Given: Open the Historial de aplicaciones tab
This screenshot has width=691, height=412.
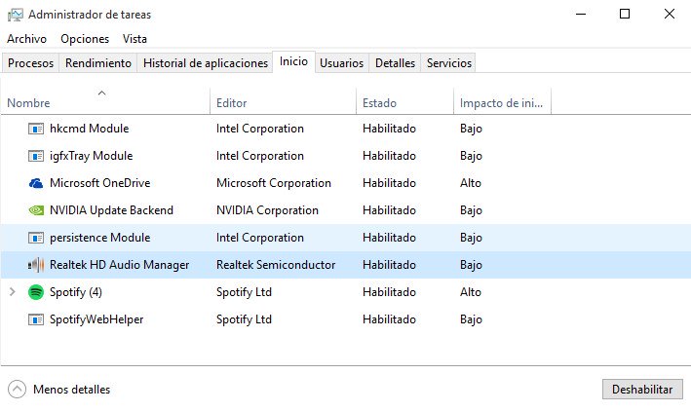Looking at the screenshot, I should [x=206, y=63].
